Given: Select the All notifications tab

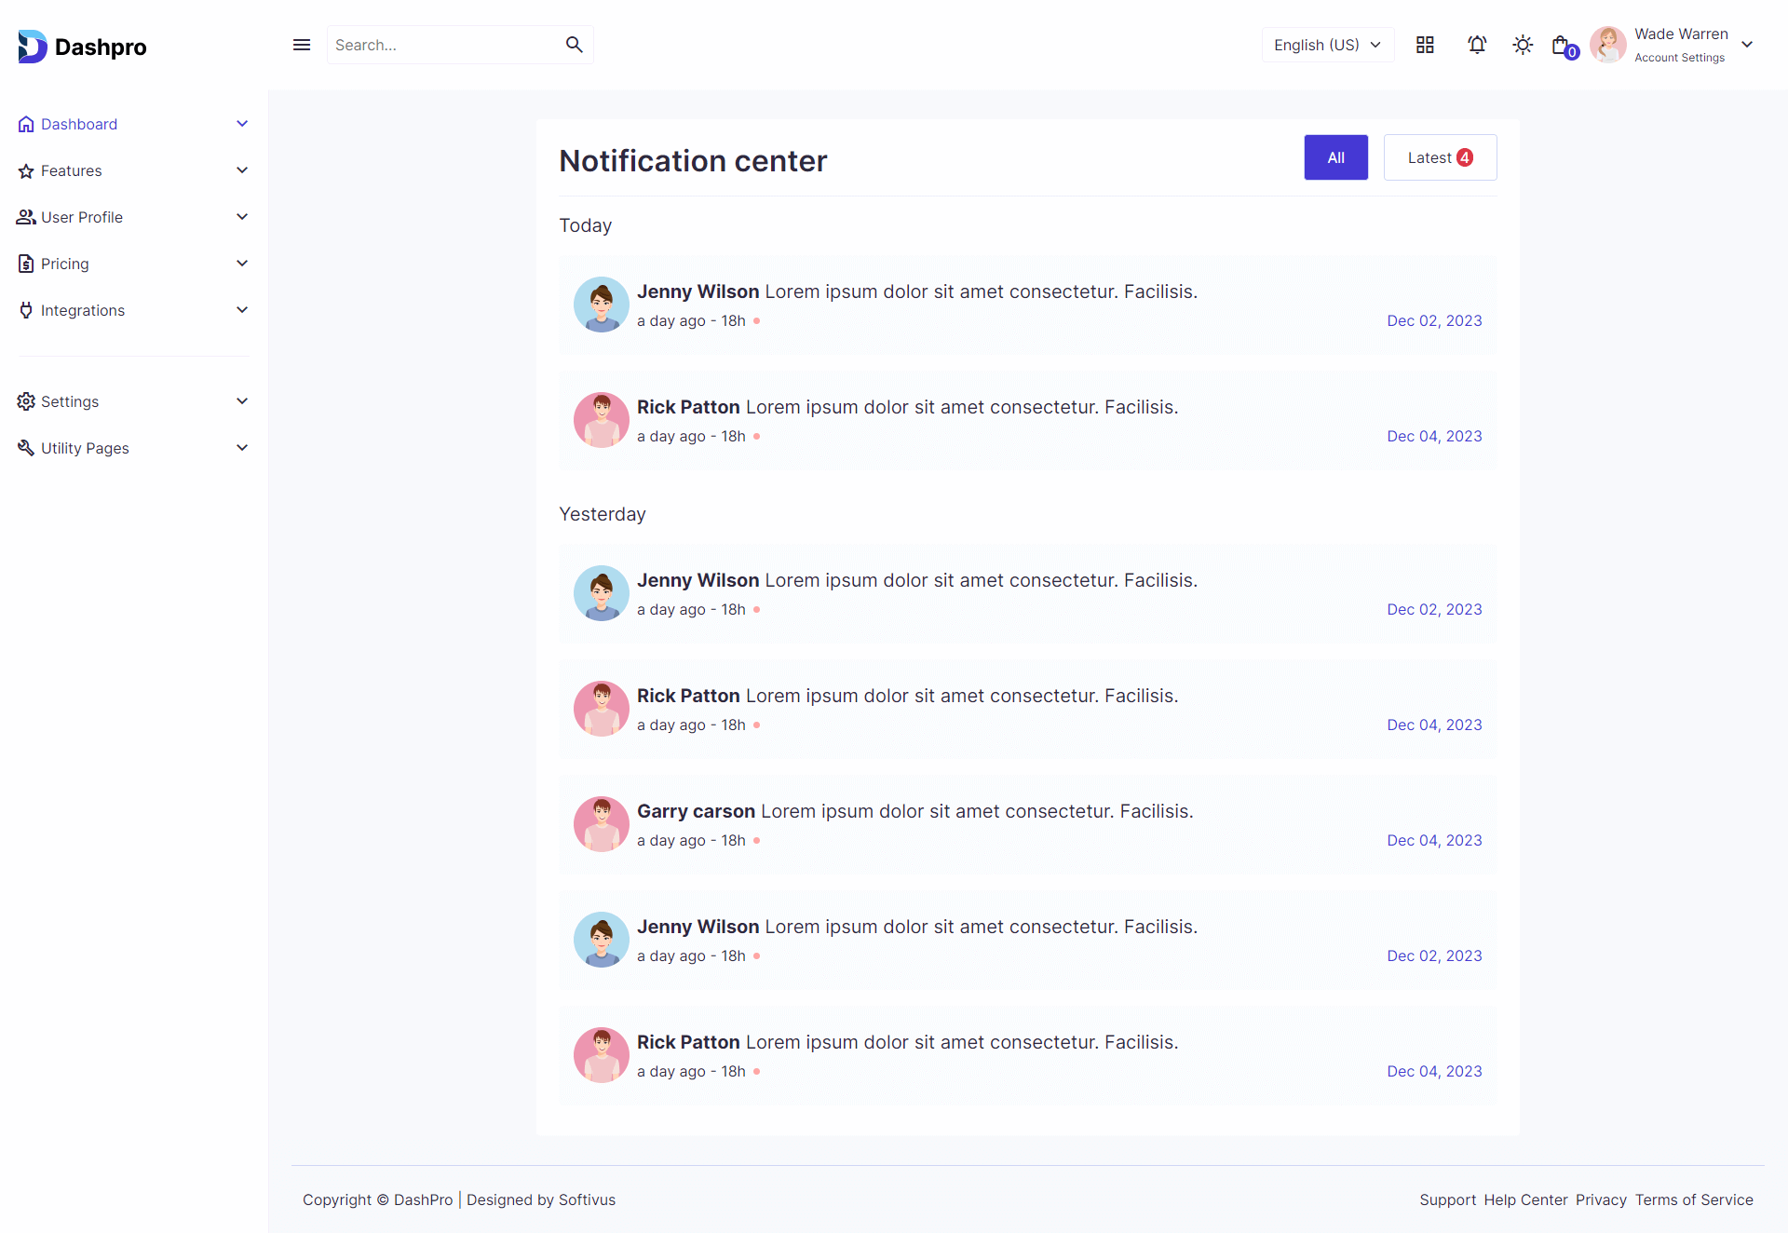Looking at the screenshot, I should 1335,157.
